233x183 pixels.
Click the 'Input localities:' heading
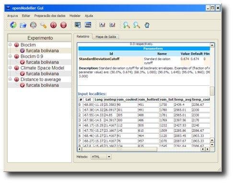(x=92, y=94)
